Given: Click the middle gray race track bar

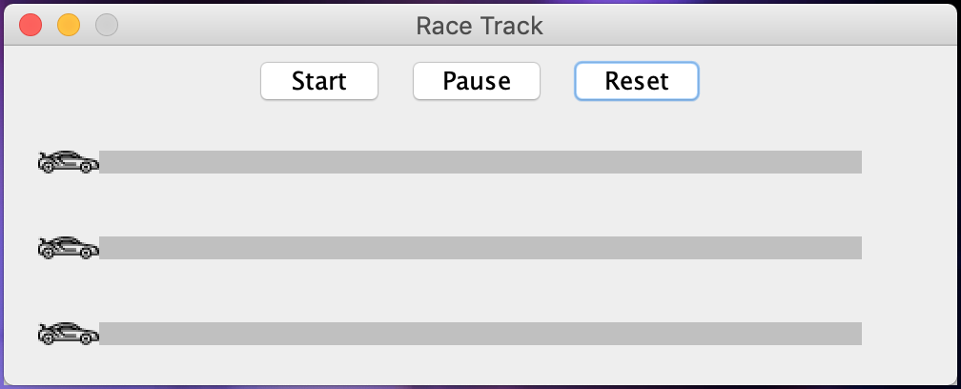Looking at the screenshot, I should pyautogui.click(x=480, y=248).
